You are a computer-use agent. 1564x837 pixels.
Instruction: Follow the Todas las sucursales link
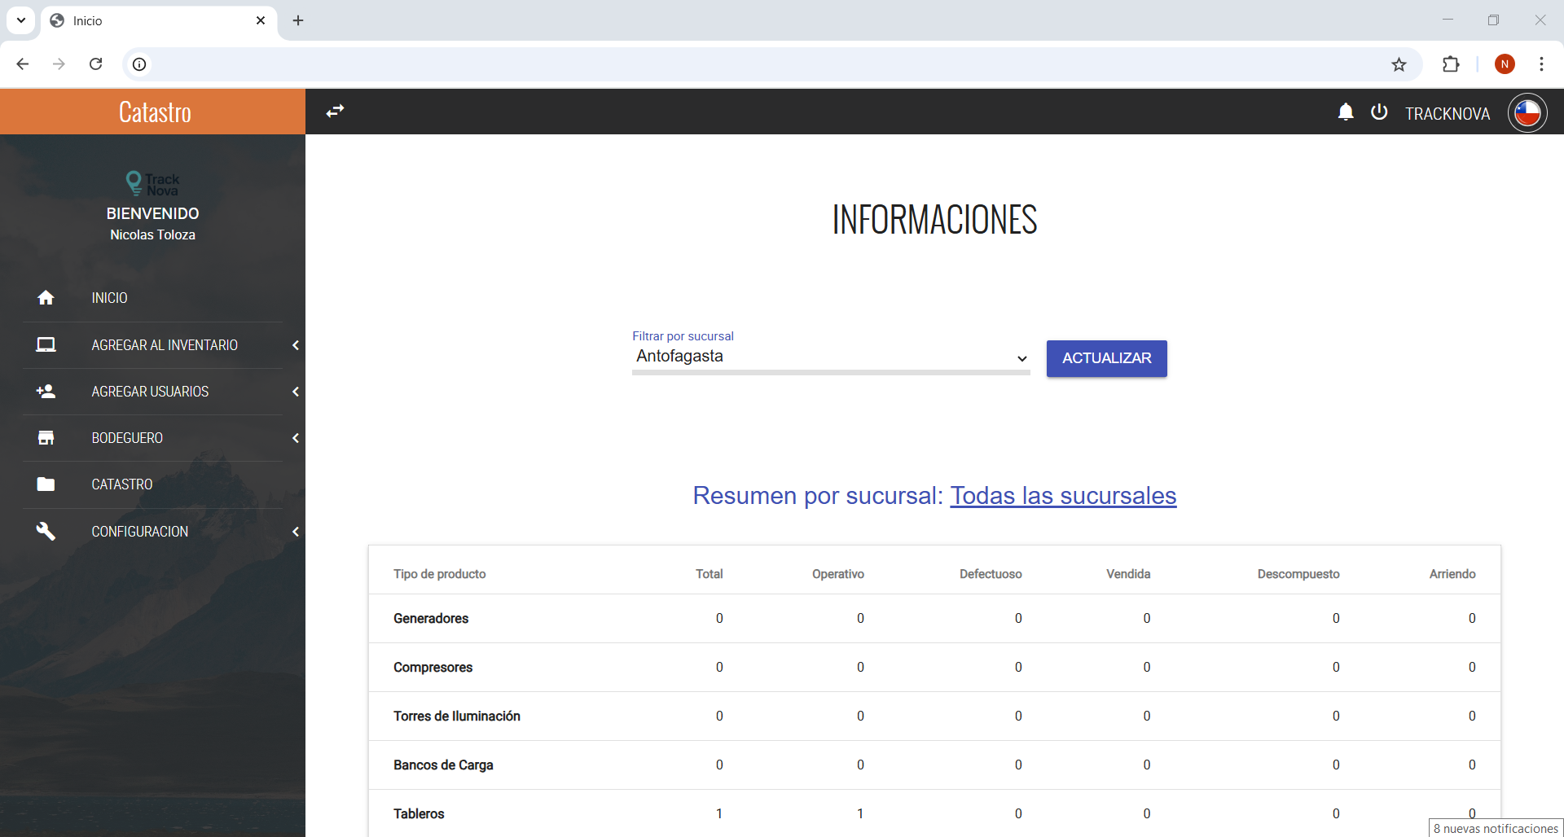(1063, 495)
